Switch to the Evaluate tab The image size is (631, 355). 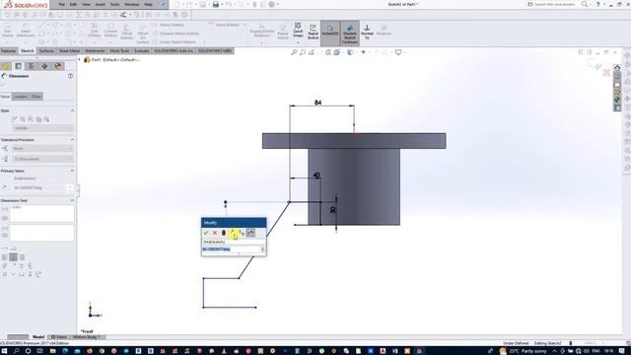(142, 51)
